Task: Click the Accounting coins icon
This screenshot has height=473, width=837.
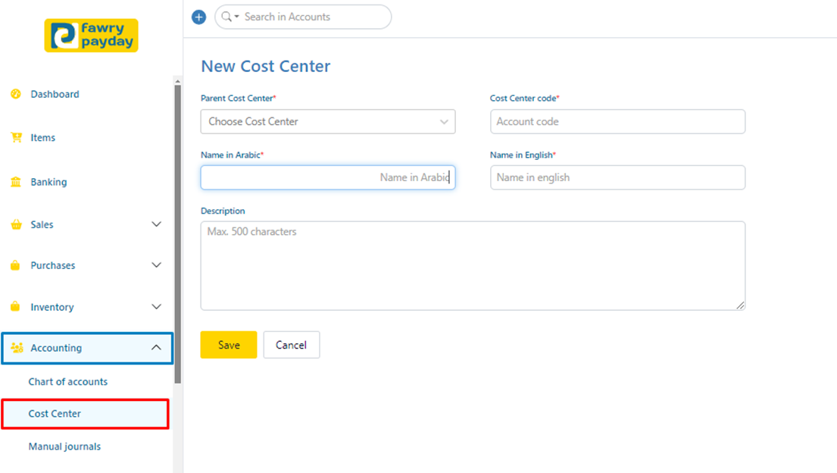Action: tap(17, 348)
